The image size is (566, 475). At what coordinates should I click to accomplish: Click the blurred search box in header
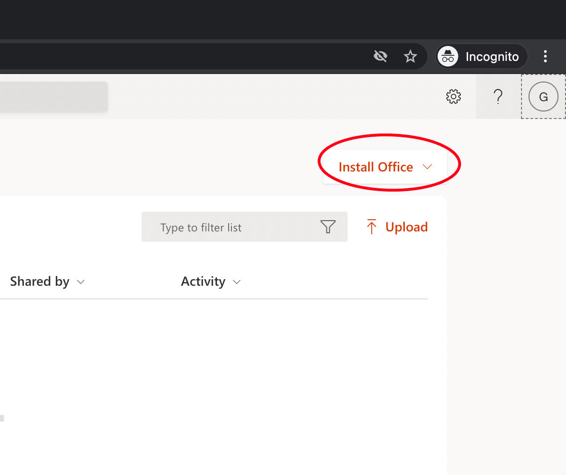coord(53,96)
